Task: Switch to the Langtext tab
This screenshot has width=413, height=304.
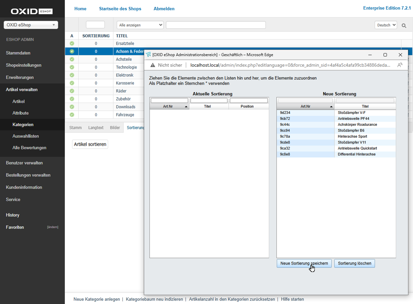Action: point(96,128)
